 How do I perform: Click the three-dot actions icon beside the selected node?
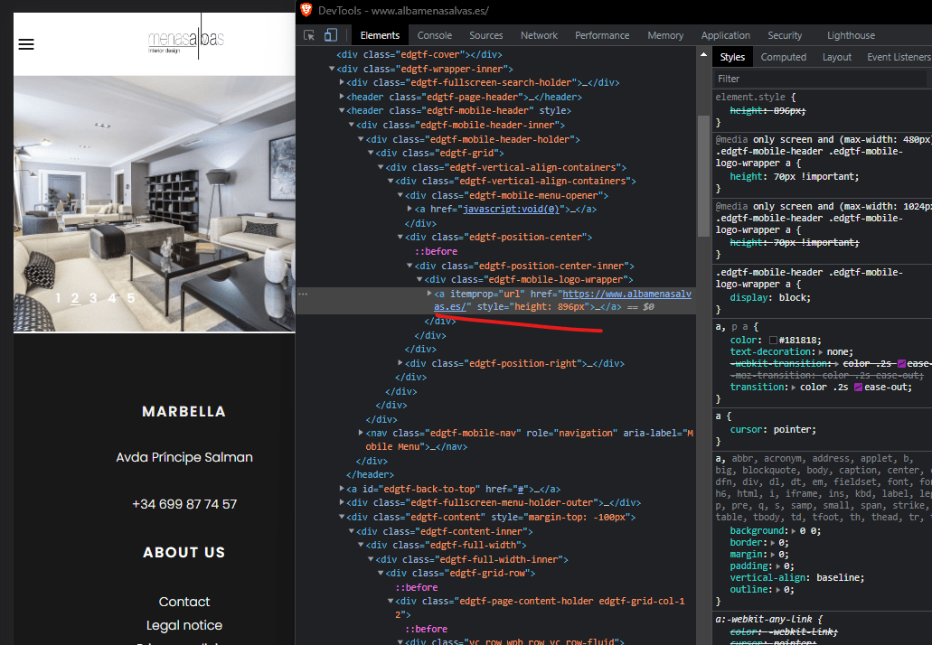click(x=303, y=294)
